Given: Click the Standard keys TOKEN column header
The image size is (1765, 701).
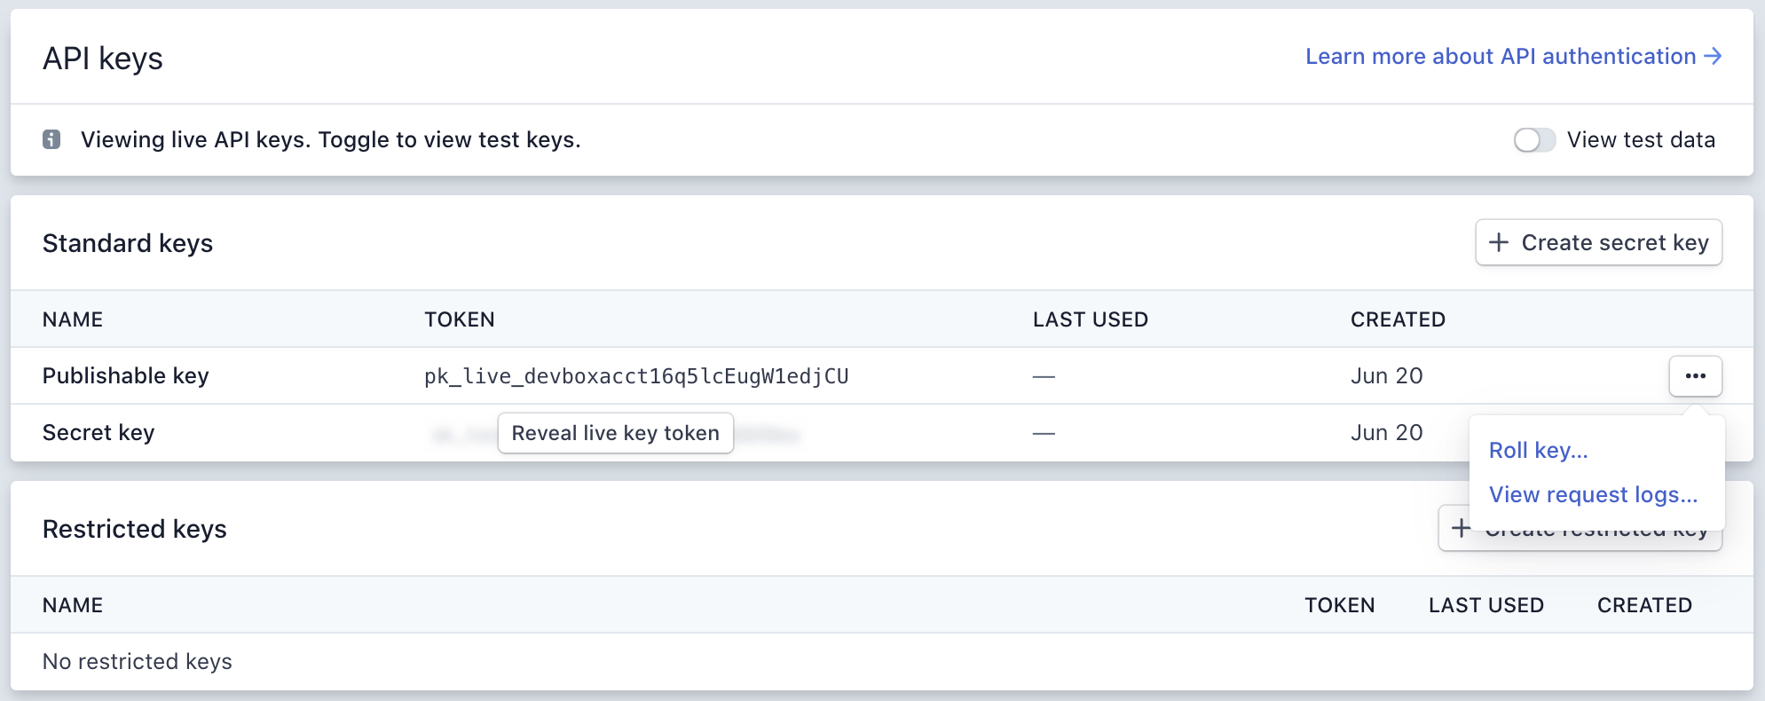Looking at the screenshot, I should click(x=459, y=319).
